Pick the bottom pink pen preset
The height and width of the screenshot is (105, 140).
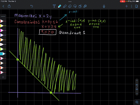3,72
